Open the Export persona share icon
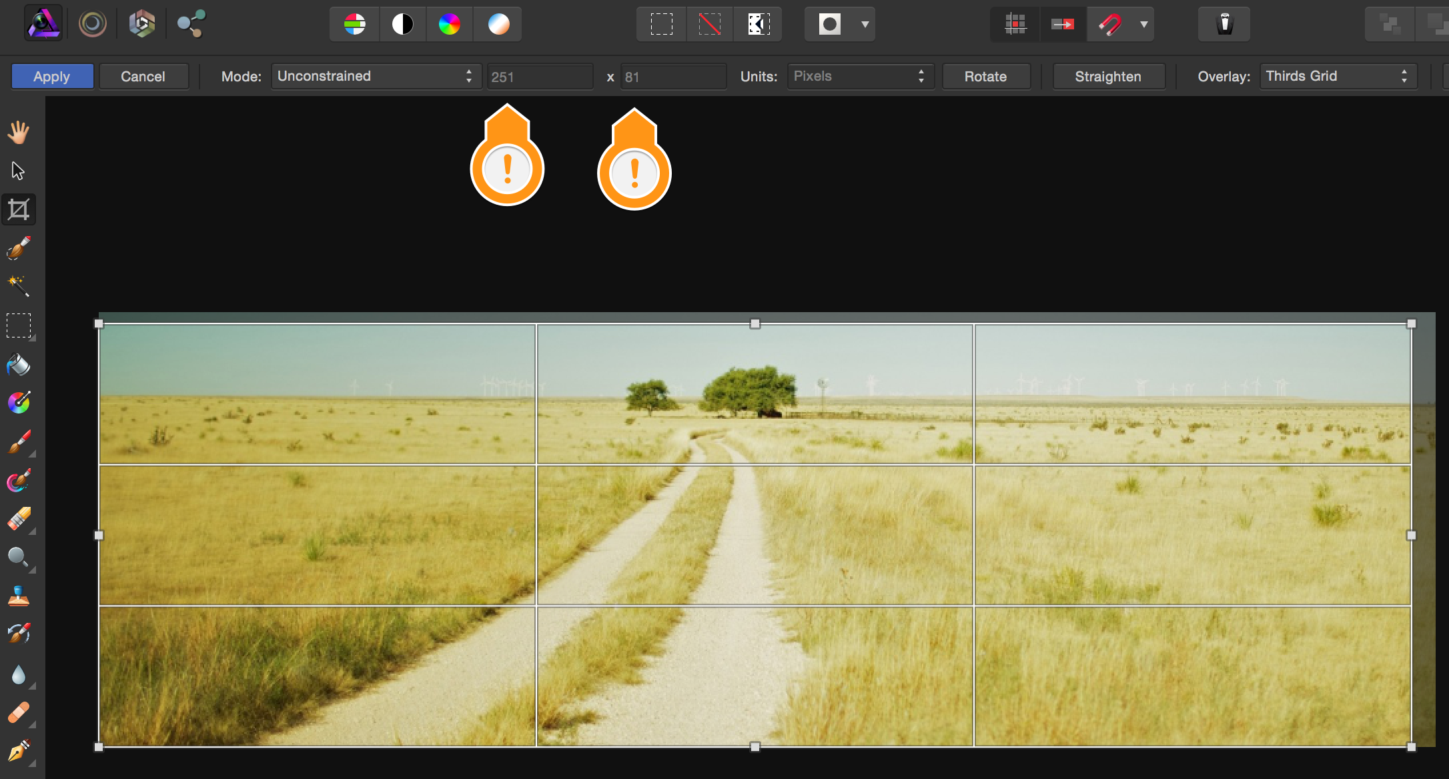Viewport: 1449px width, 779px height. point(191,24)
